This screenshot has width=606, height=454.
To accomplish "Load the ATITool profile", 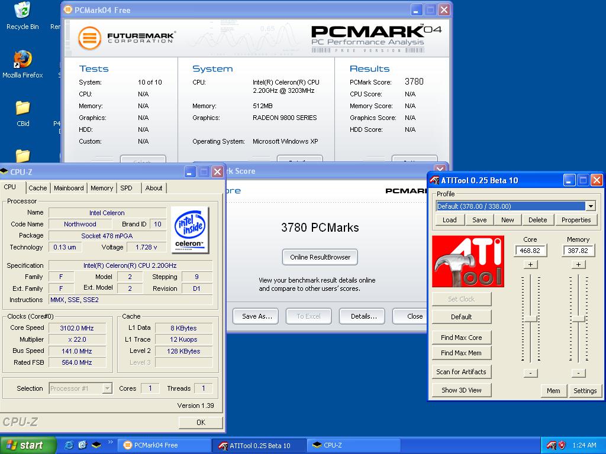I will [450, 220].
